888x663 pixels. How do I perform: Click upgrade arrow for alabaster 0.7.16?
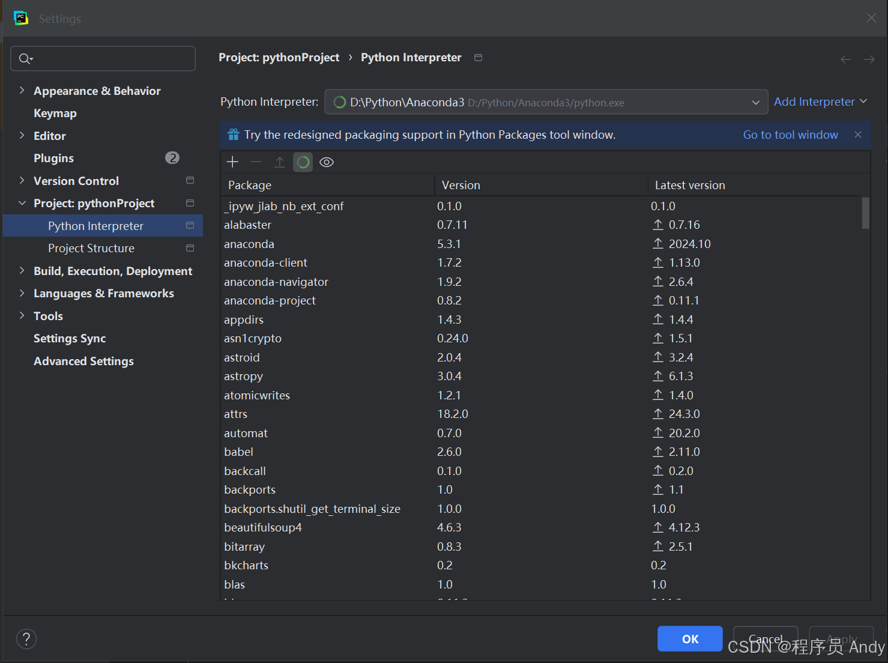tap(658, 225)
